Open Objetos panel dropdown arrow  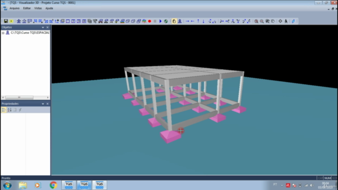[x=43, y=27]
